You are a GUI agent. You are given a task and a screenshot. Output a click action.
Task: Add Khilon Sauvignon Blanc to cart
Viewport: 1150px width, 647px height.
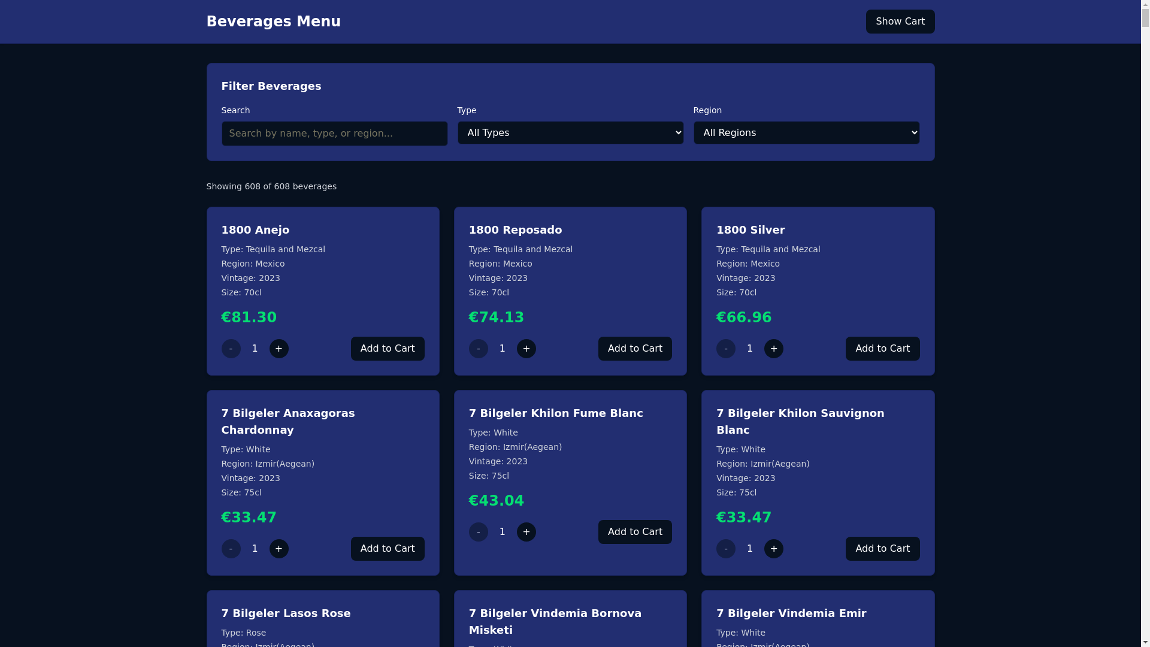point(882,549)
